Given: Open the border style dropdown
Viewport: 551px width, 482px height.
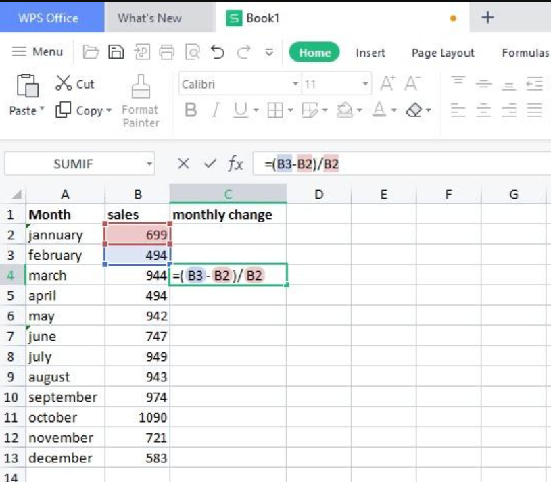Looking at the screenshot, I should (291, 110).
